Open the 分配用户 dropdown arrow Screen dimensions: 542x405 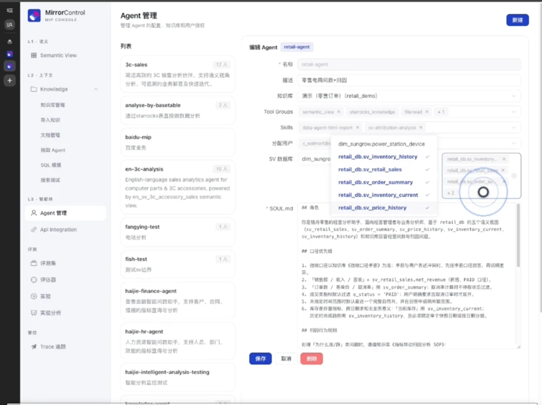514,143
